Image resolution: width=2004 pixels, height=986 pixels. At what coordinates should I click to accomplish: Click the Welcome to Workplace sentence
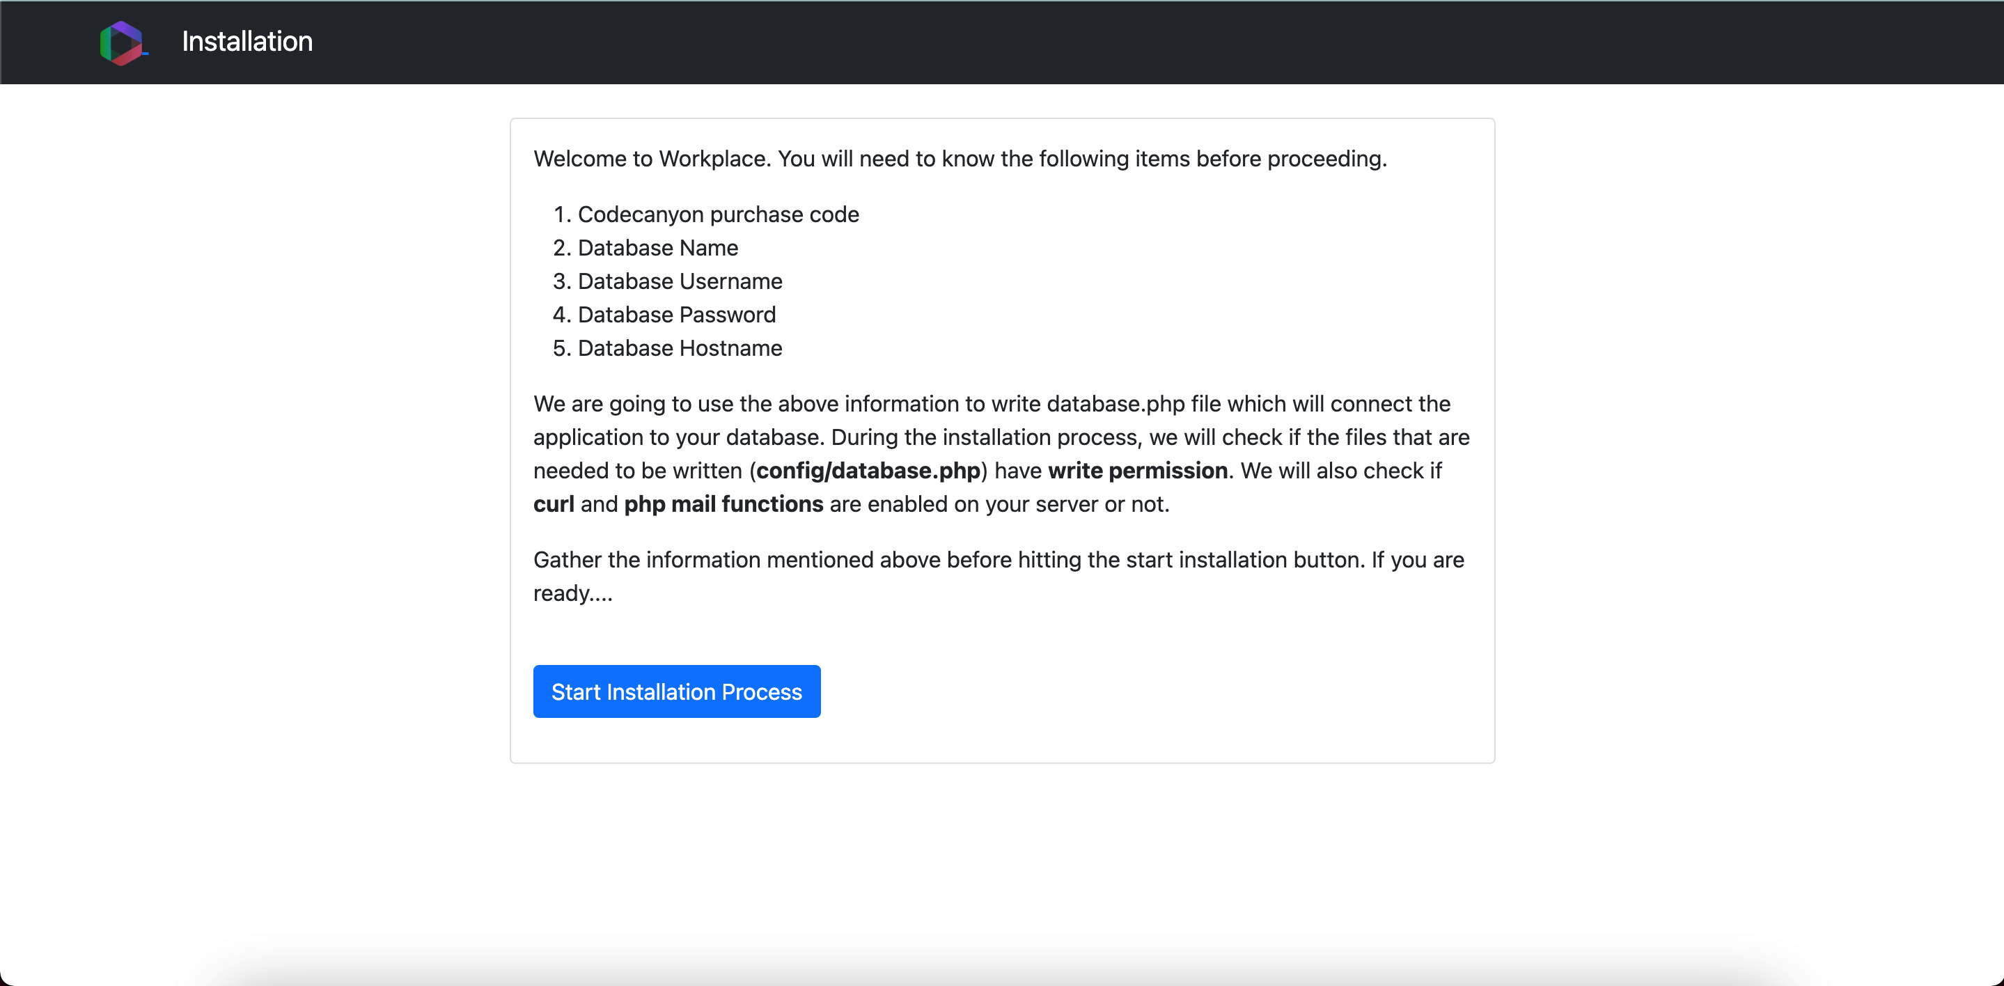point(651,159)
